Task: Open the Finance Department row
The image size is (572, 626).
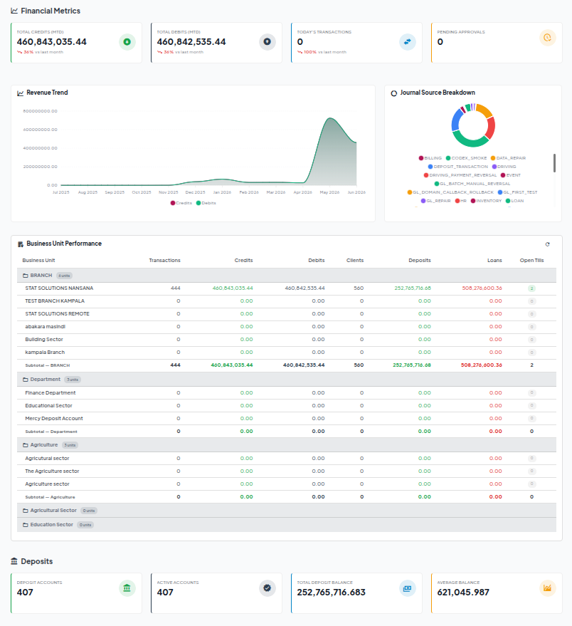Action: coord(287,393)
